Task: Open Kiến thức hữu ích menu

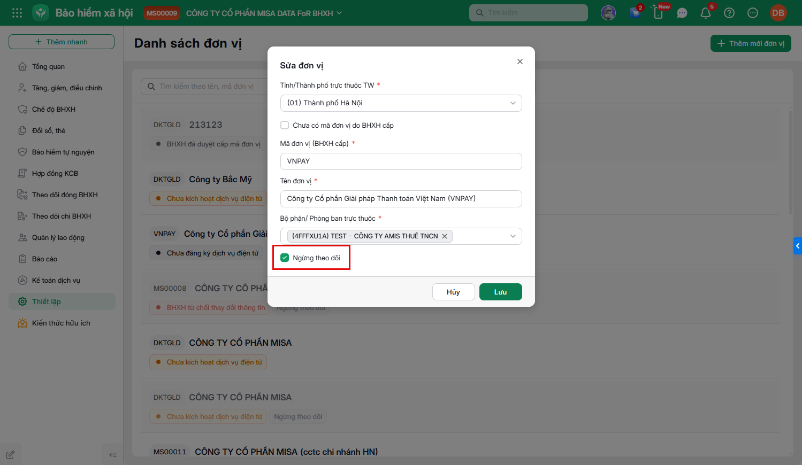Action: click(62, 323)
